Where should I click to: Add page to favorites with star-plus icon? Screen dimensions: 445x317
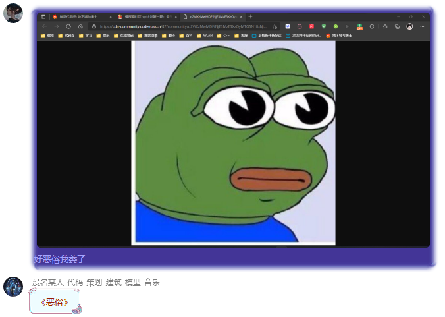tap(275, 26)
